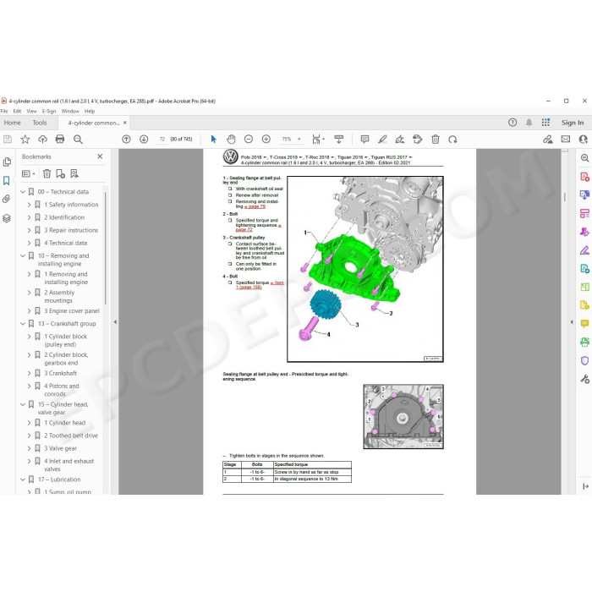Open the Attachments paperclip panel
The height and width of the screenshot is (592, 592).
(7, 199)
